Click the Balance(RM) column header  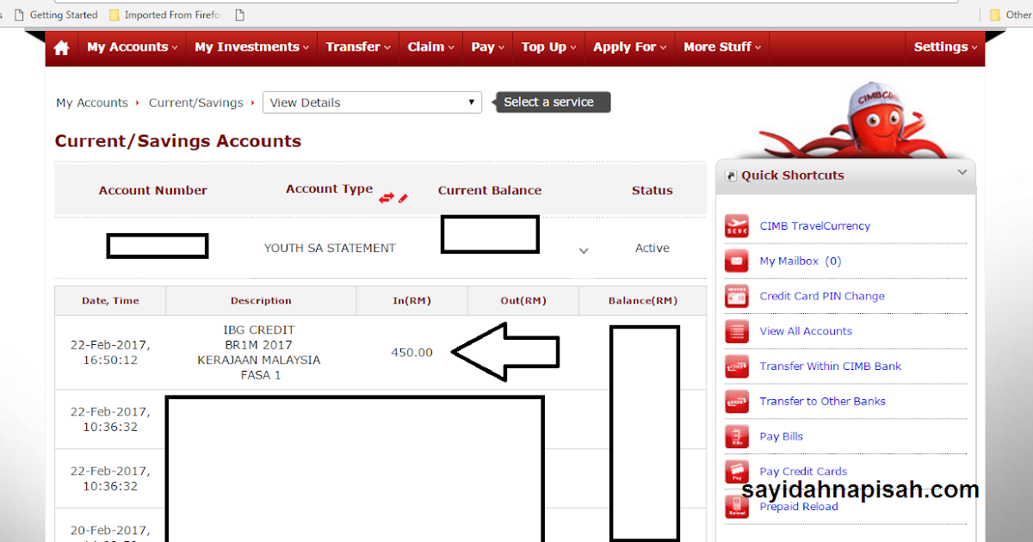(x=642, y=301)
